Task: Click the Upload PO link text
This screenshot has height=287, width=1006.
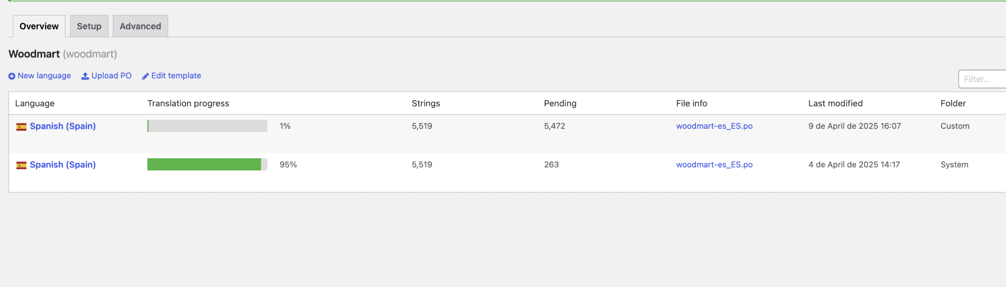Action: 112,75
